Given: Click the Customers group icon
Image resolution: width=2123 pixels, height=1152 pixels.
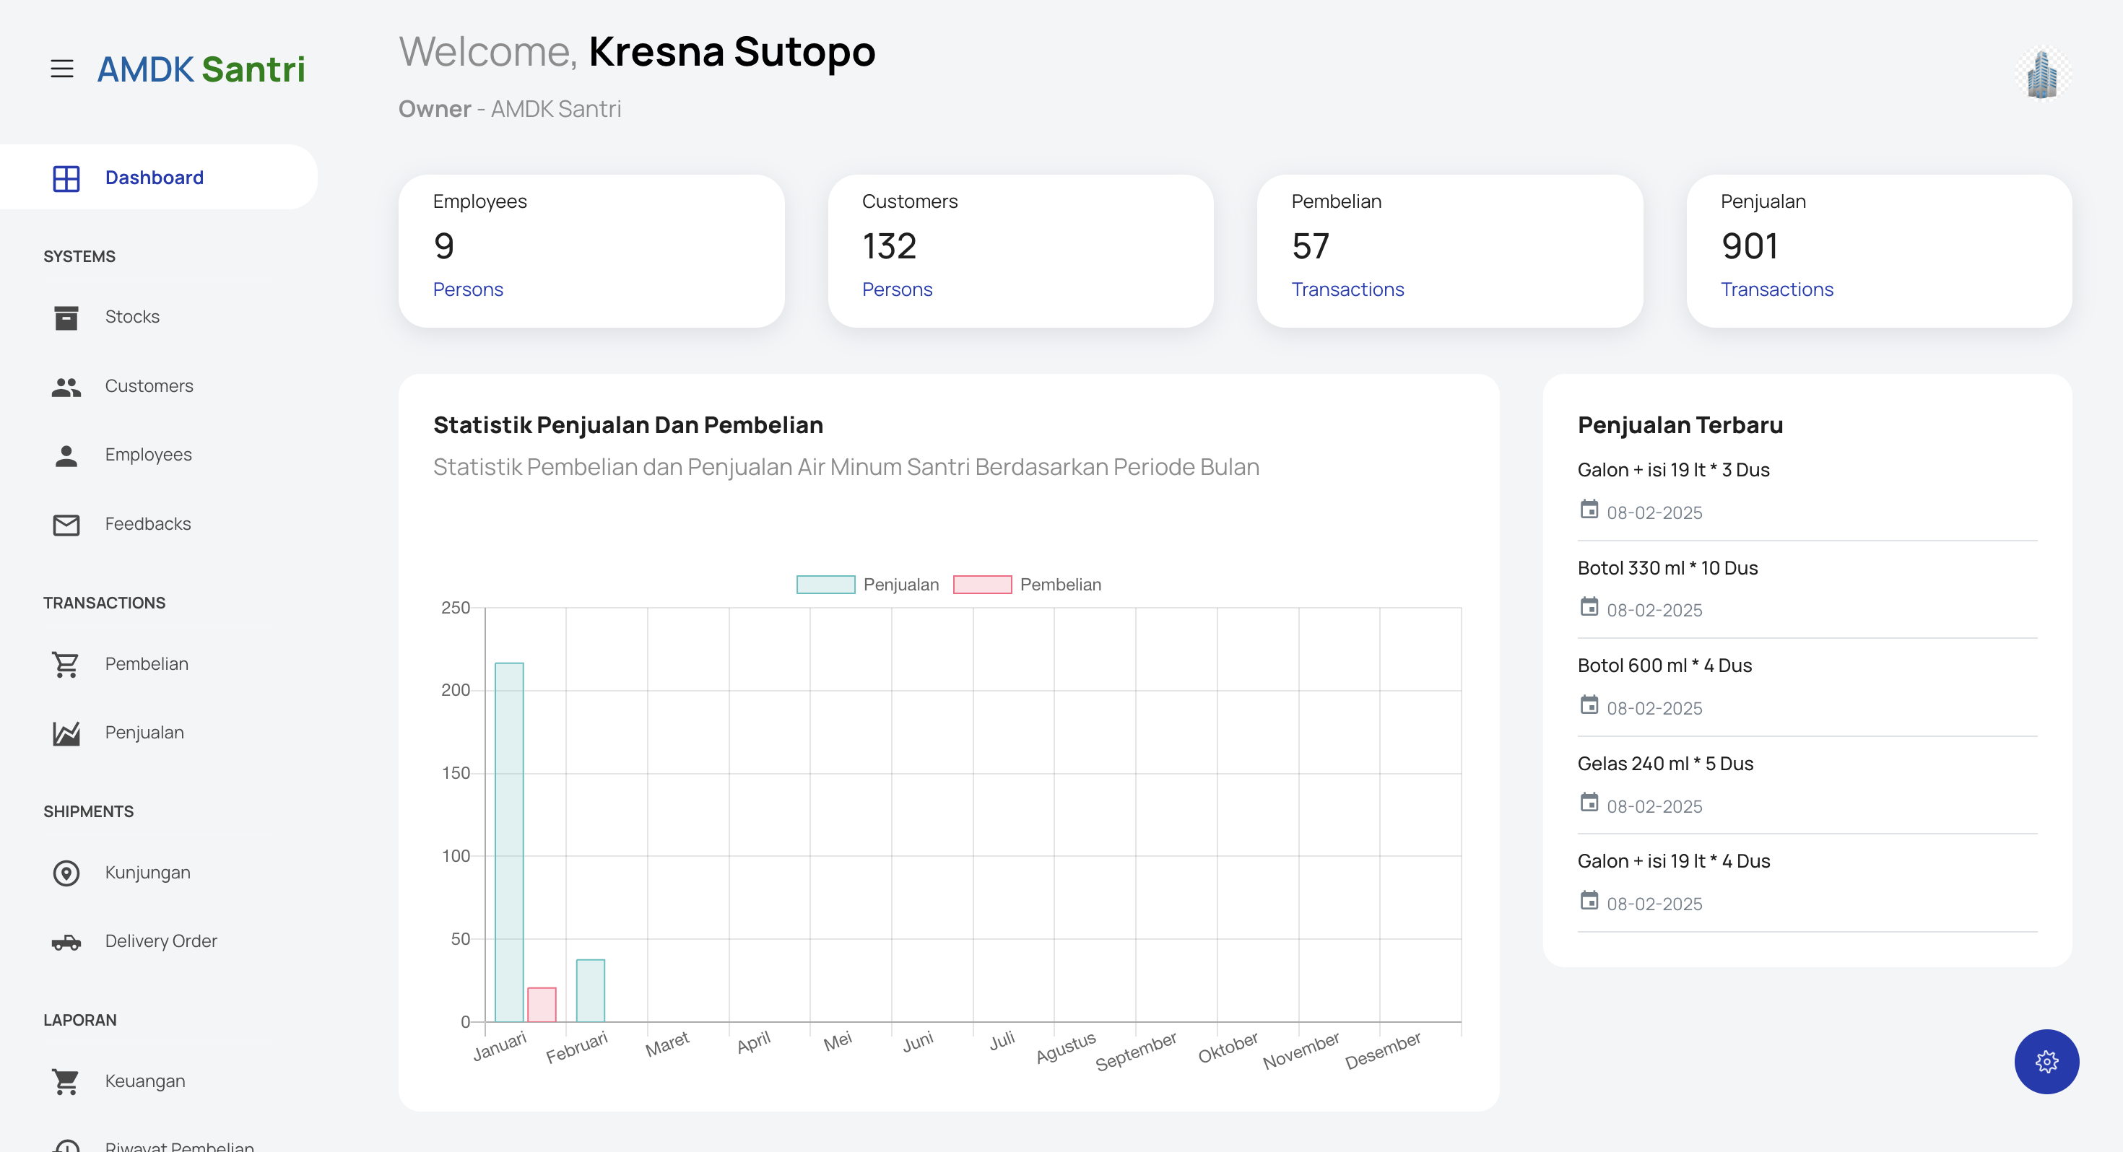Looking at the screenshot, I should tap(66, 386).
